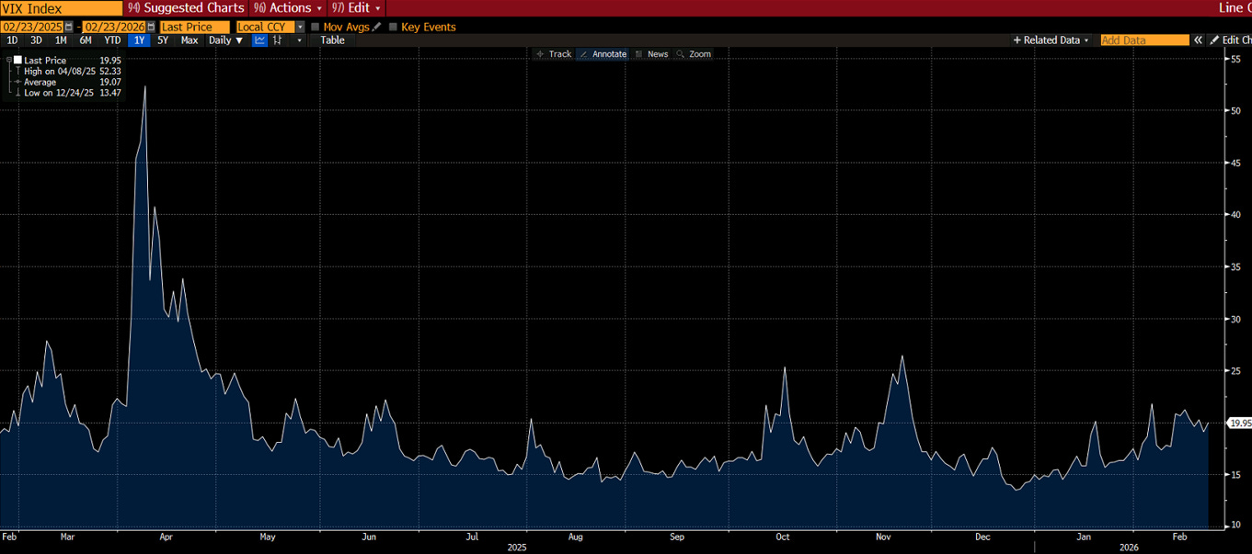Click the Average legend row
The image size is (1252, 554).
[x=69, y=82]
